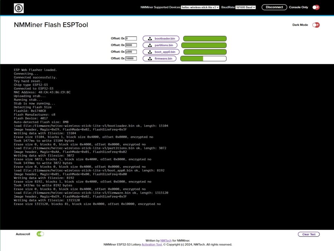Click the firmware.bin progress bar
This screenshot has height=251, width=334.
pyautogui.click(x=203, y=59)
